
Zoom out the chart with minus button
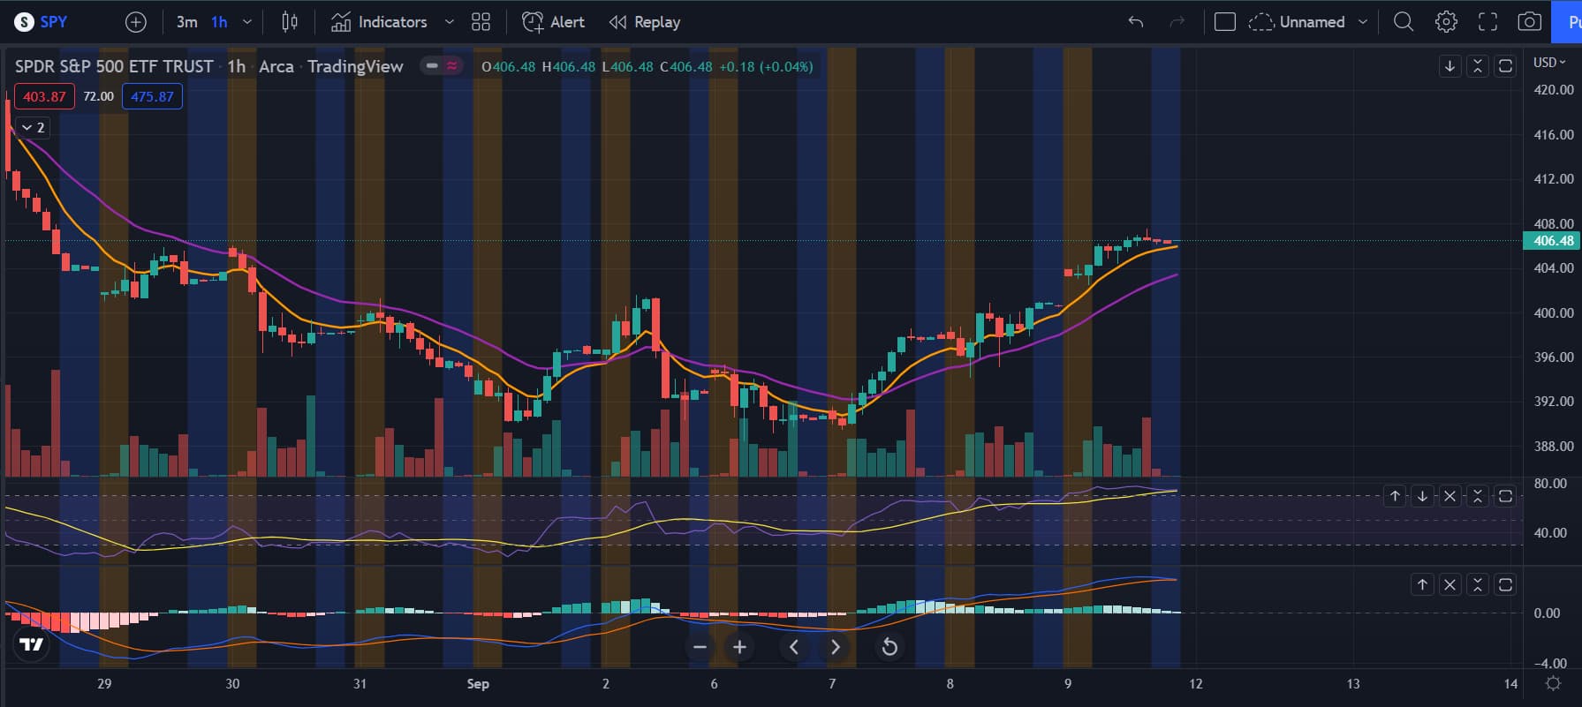700,647
